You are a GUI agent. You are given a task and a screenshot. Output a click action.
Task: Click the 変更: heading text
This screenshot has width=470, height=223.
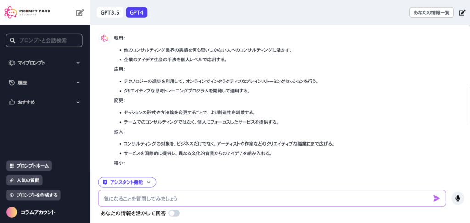[120, 100]
